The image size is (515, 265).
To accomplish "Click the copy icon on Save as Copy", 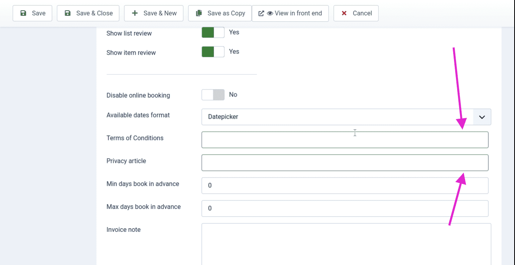I will tap(199, 13).
